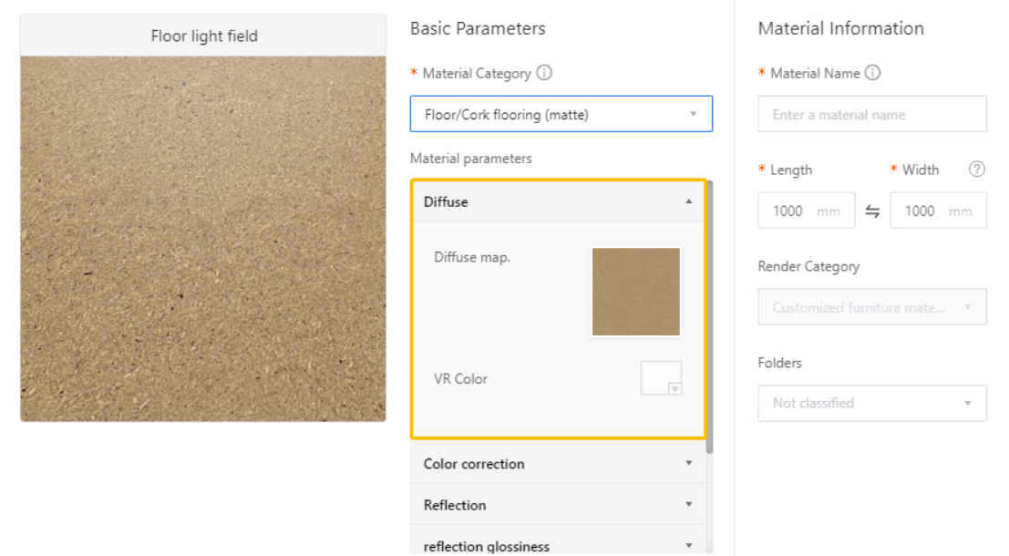1009x556 pixels.
Task: Expand the reflection glossiness section
Action: click(x=558, y=546)
